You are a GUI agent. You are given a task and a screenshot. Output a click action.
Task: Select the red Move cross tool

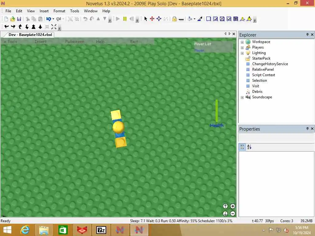coord(152,19)
